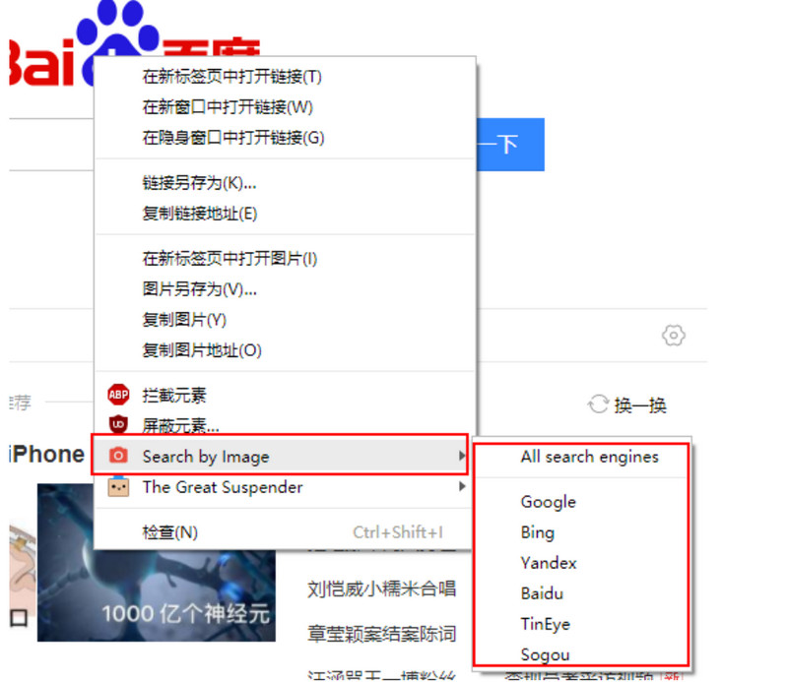
Task: Click the uBlock Origin shield icon
Action: [118, 425]
